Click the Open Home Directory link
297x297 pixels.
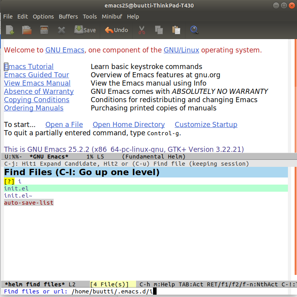click(129, 125)
